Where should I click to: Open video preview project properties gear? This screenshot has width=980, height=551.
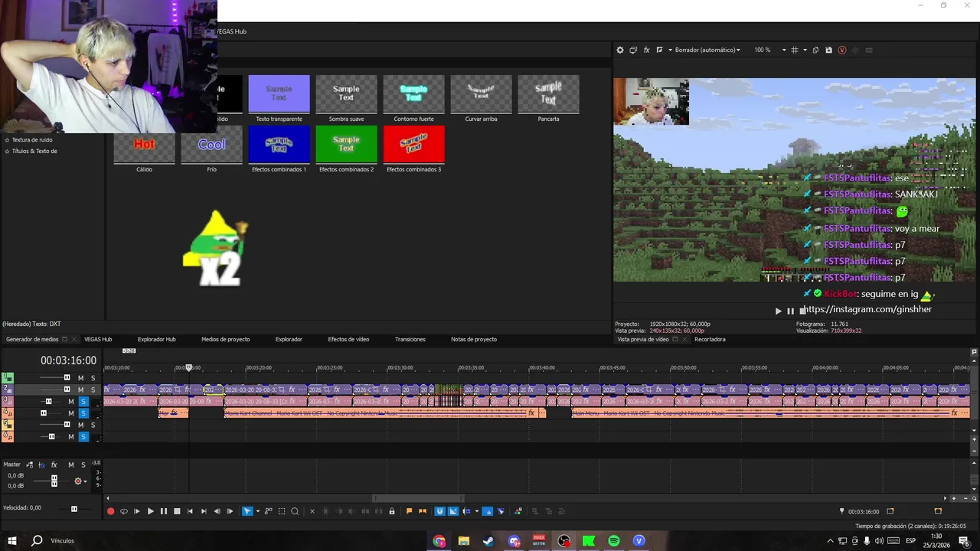(620, 50)
